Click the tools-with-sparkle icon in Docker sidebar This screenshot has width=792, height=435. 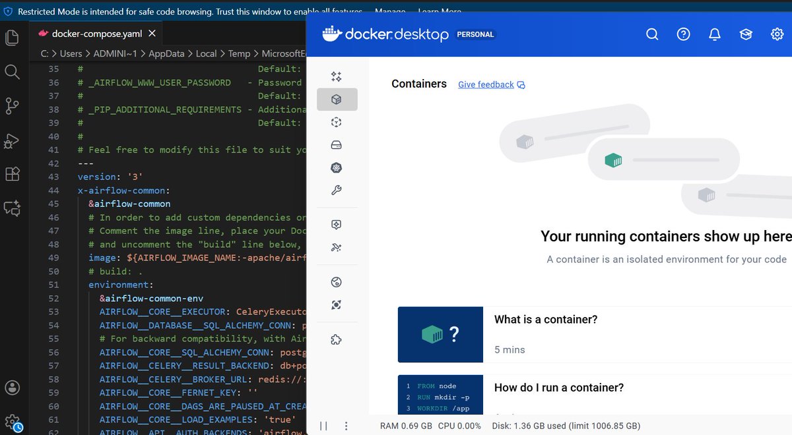(337, 248)
